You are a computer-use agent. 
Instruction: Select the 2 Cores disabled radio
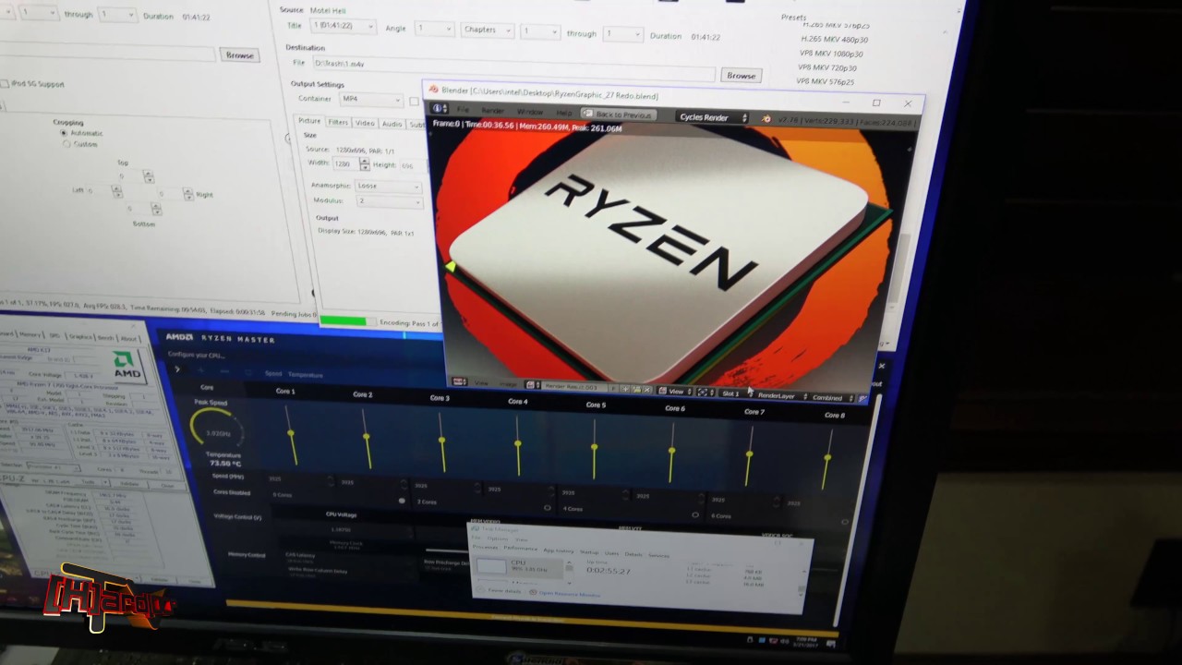click(x=548, y=507)
